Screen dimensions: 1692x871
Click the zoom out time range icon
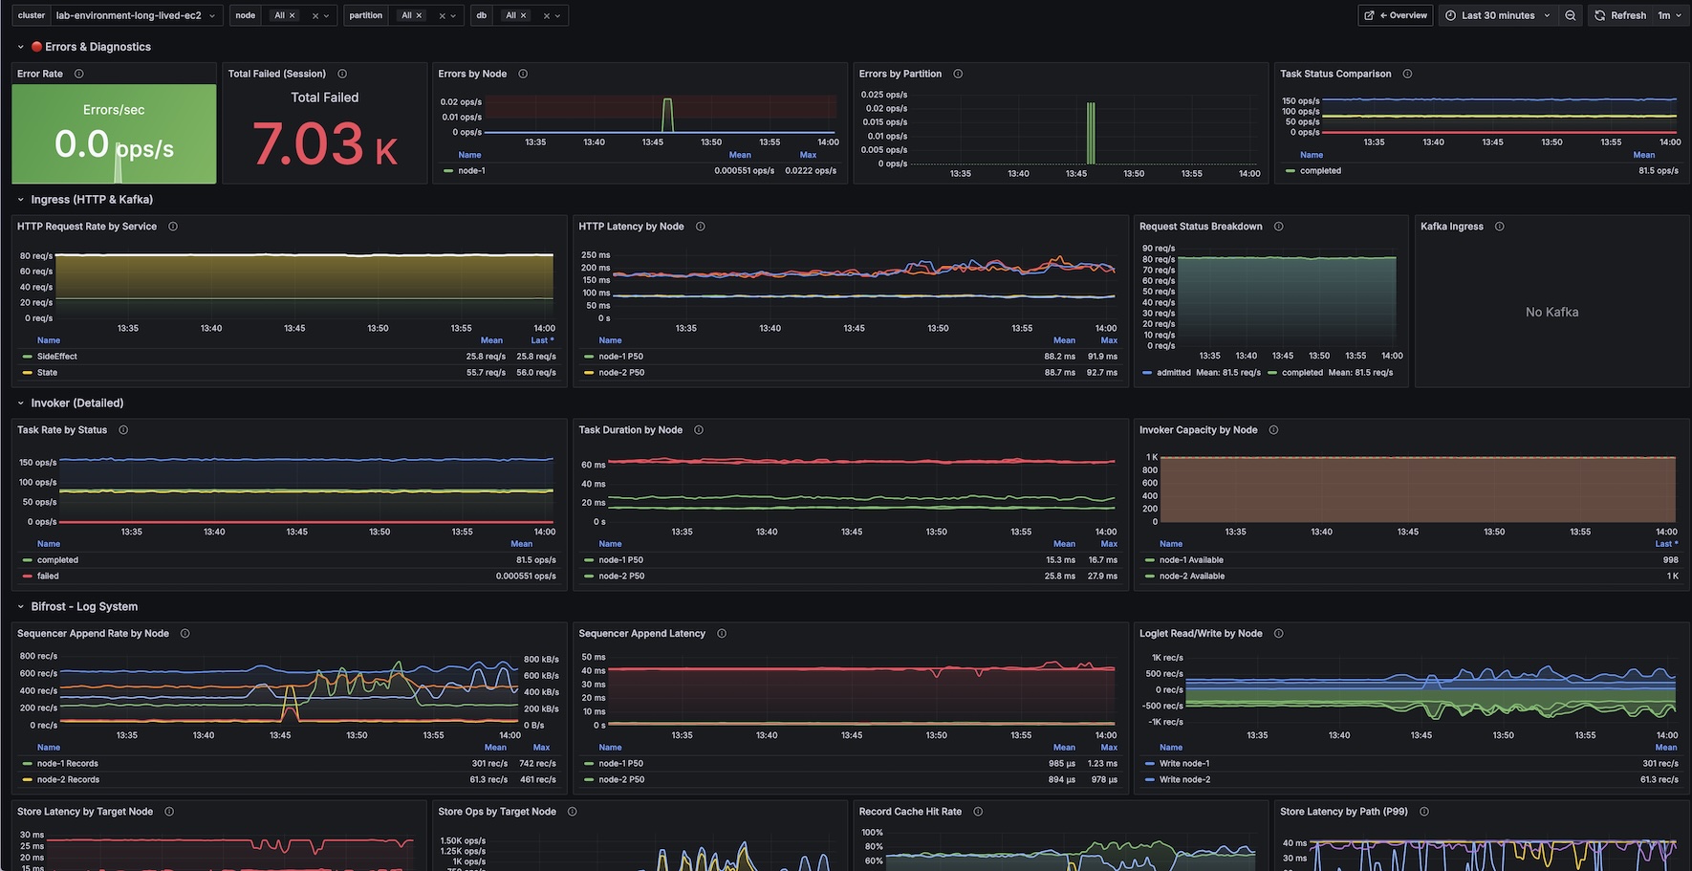coord(1570,15)
